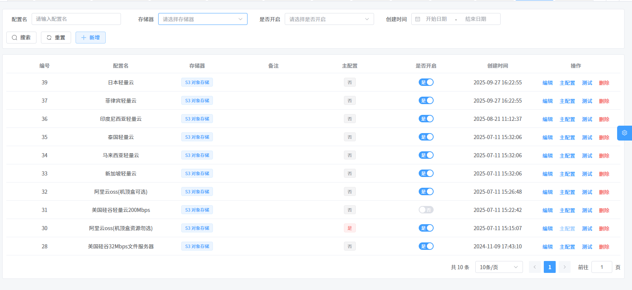Test the 印度尼西亚轻量云 configuration
632x290 pixels.
[587, 119]
